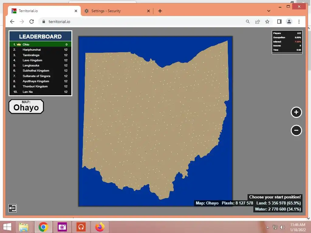The height and width of the screenshot is (233, 311).
Task: Click the Water: 2 770 600 text
Action: click(x=278, y=209)
